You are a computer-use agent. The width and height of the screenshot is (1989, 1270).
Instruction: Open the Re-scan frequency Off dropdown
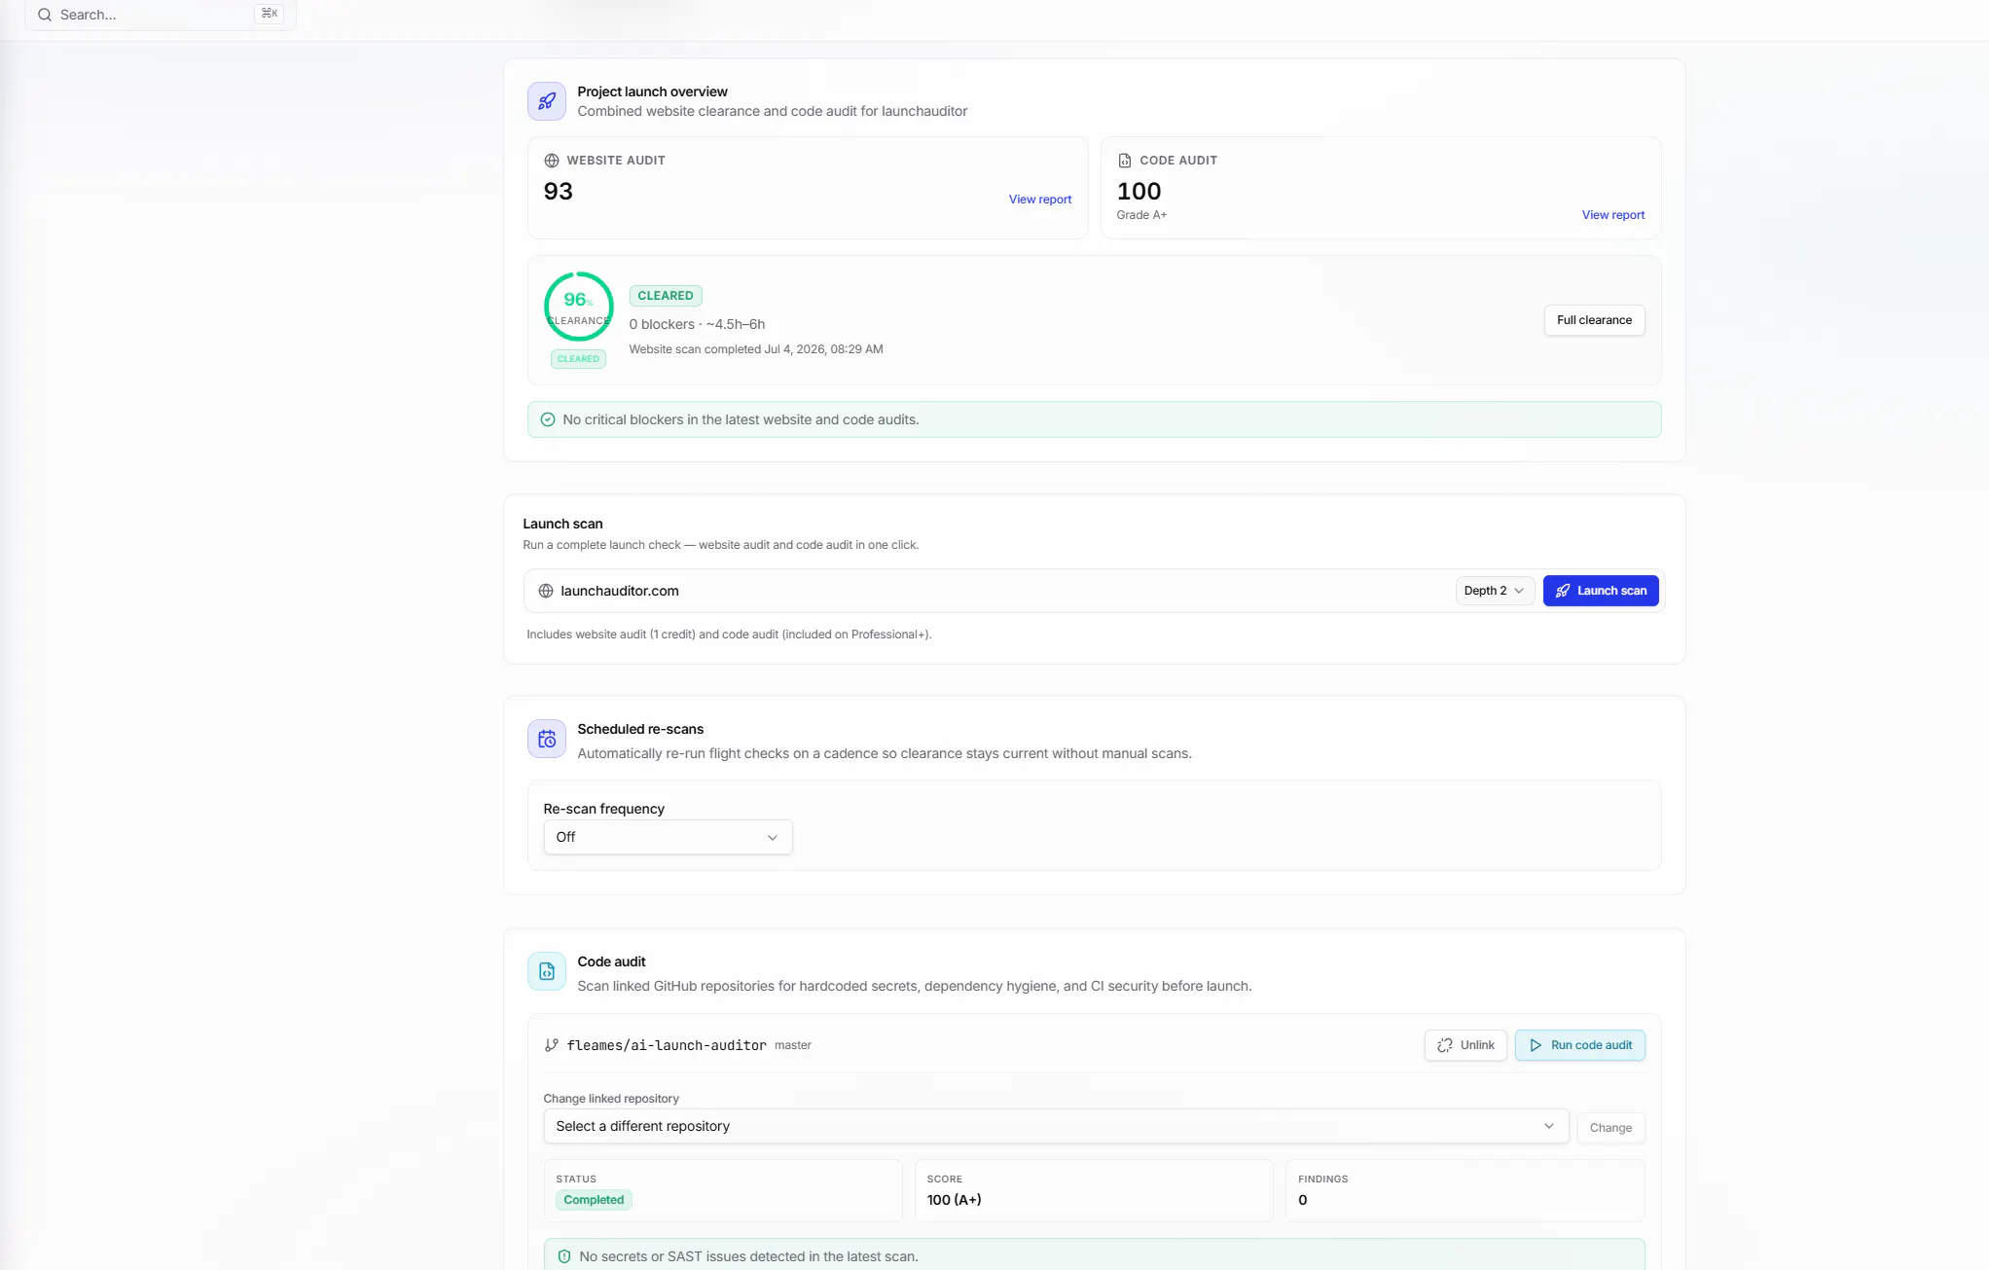point(668,837)
